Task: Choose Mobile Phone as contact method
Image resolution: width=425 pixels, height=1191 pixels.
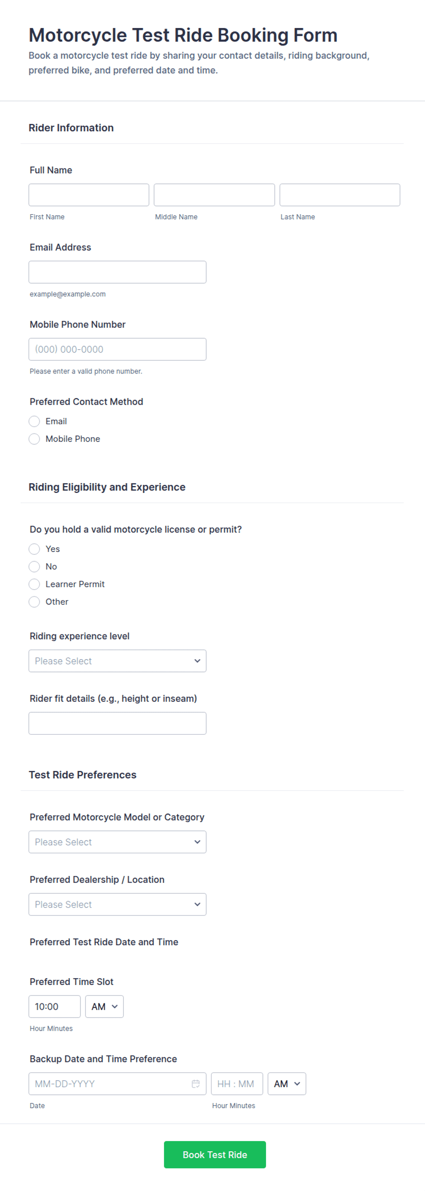Action: 35,439
